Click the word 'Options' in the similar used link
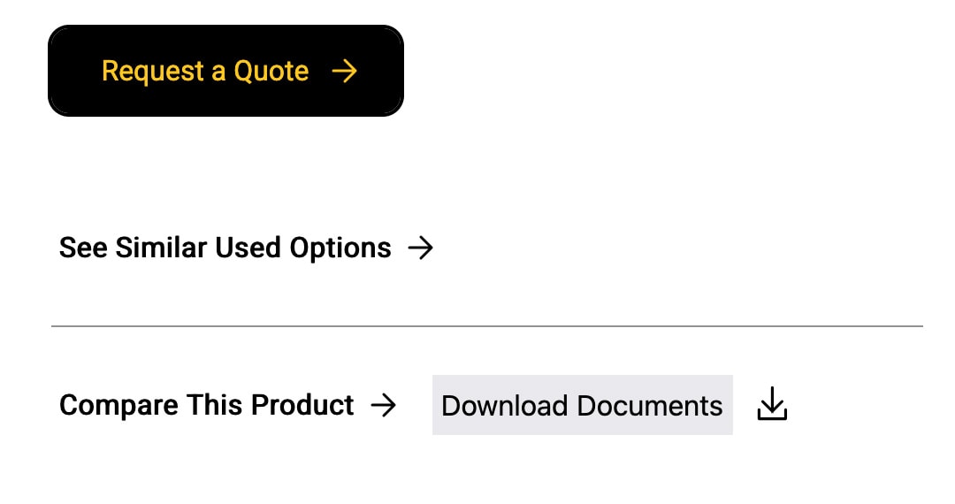This screenshot has width=955, height=504. click(340, 248)
